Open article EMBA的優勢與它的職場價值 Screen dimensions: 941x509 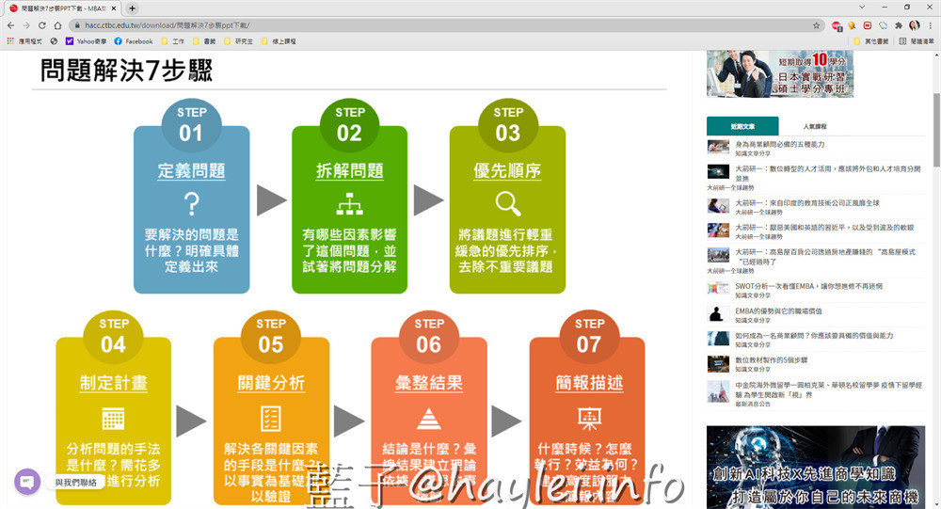(778, 310)
